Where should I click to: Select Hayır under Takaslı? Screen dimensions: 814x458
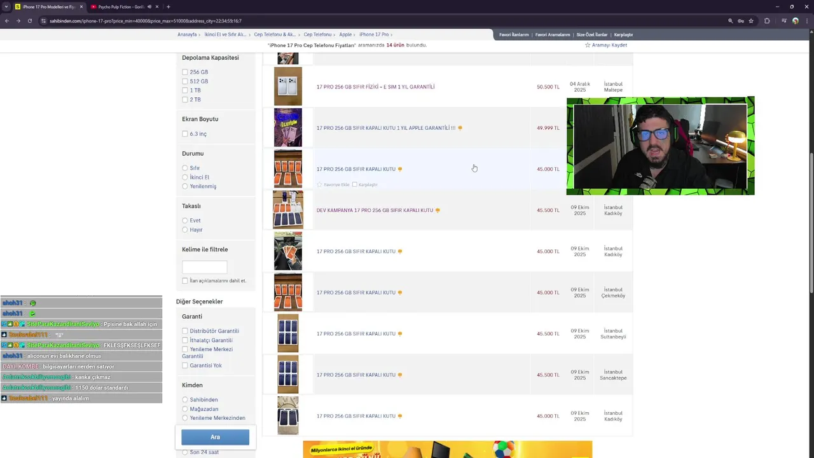(x=185, y=230)
